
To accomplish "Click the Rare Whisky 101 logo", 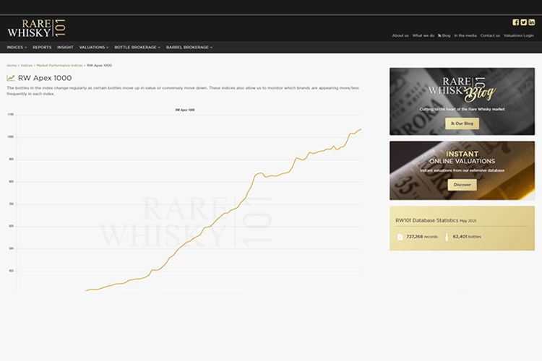I will point(36,28).
